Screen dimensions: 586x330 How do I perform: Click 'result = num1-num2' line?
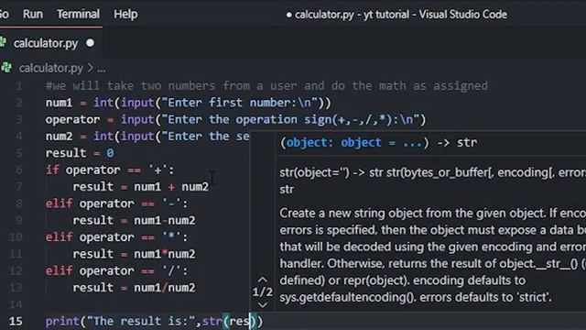coord(134,220)
